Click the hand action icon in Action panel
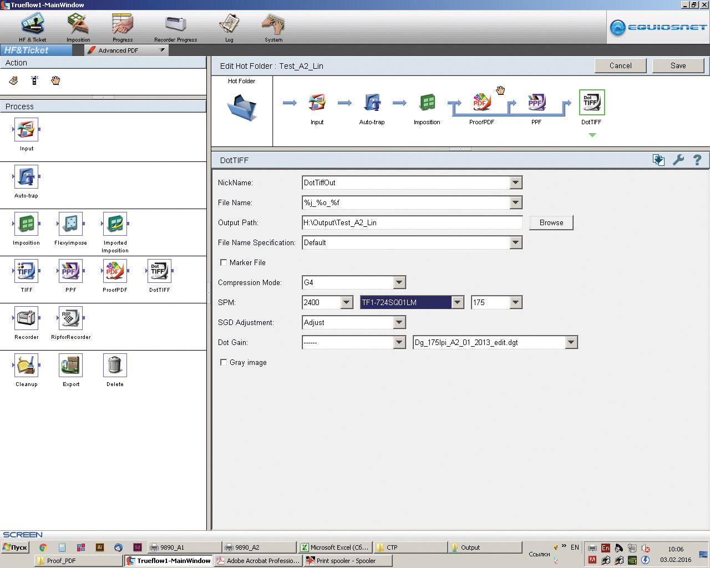 click(55, 81)
